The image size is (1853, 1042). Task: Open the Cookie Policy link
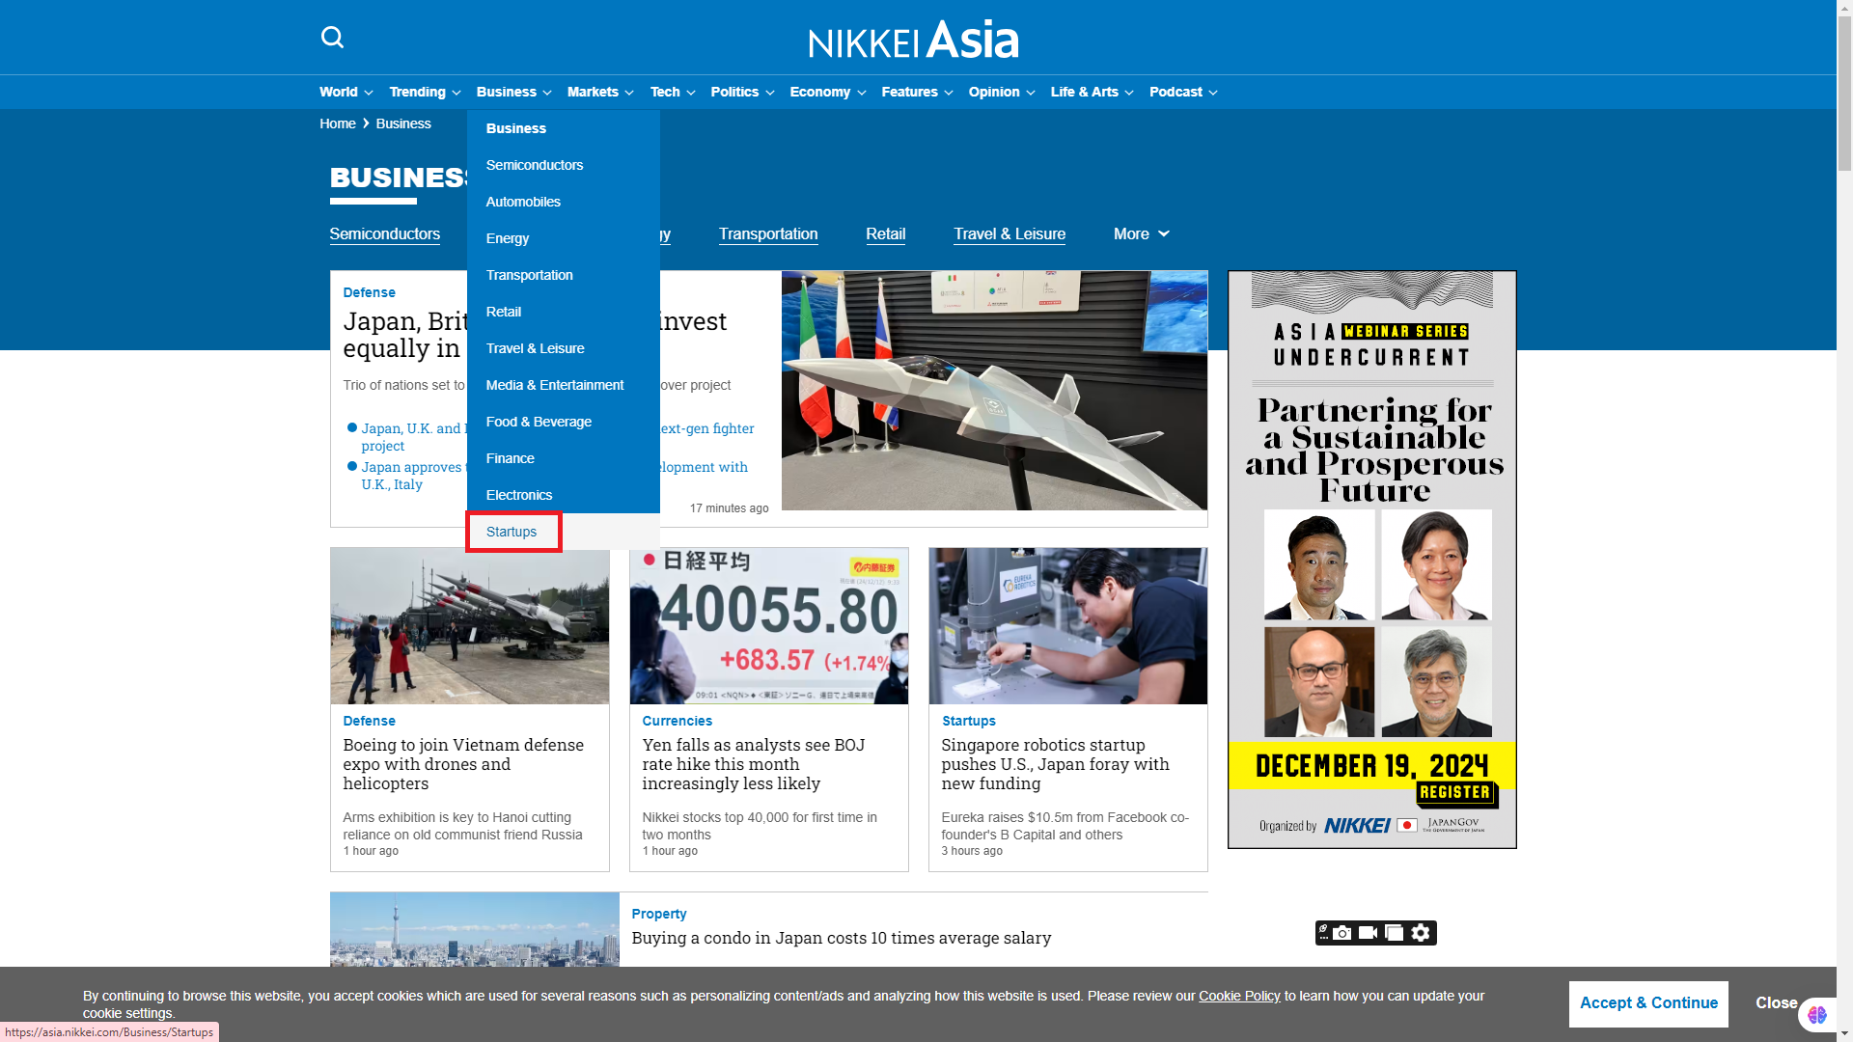click(1239, 997)
